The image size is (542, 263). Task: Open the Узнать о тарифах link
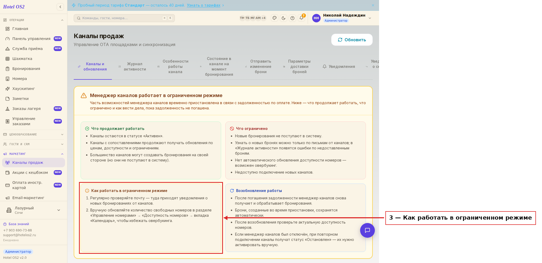pyautogui.click(x=203, y=5)
